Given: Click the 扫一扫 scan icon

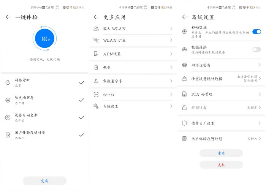Looking at the screenshot, I should pyautogui.click(x=96, y=95).
